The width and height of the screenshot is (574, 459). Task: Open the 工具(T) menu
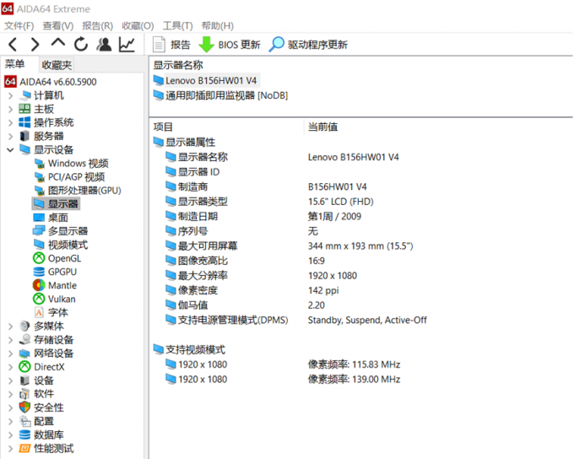(177, 26)
